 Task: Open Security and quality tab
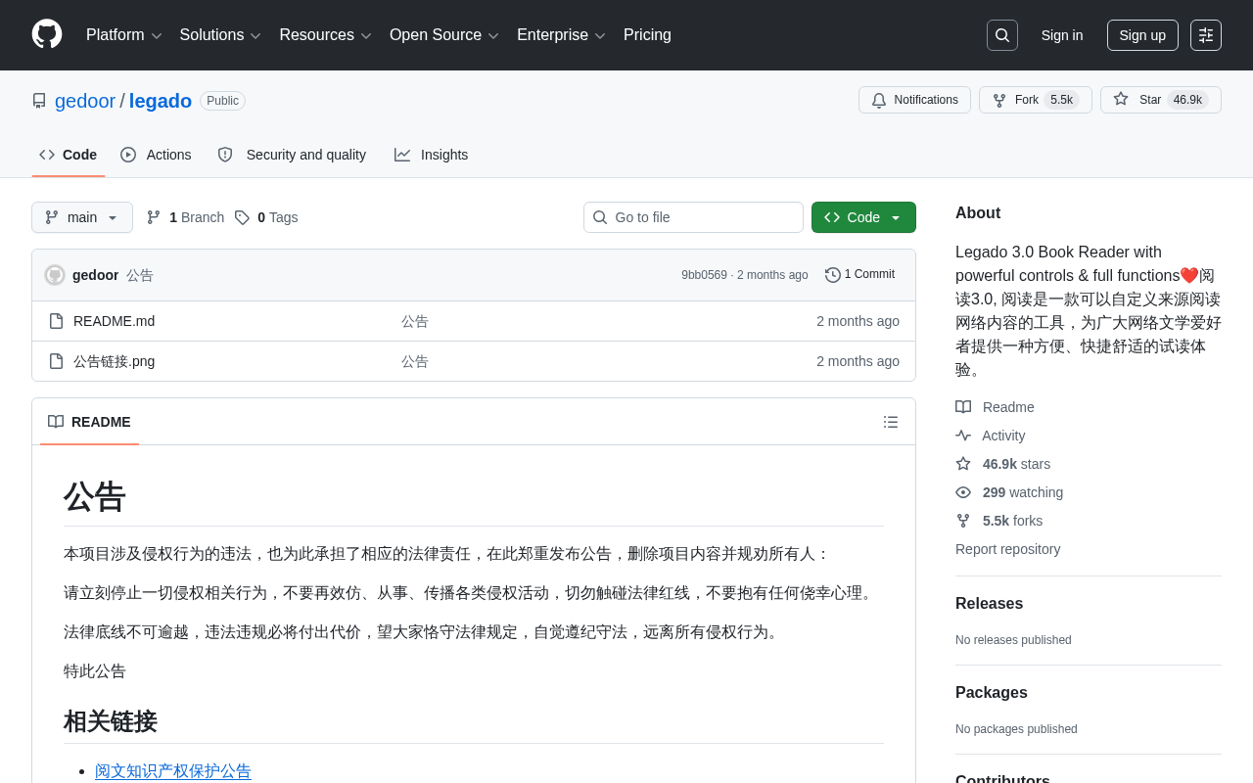click(292, 155)
